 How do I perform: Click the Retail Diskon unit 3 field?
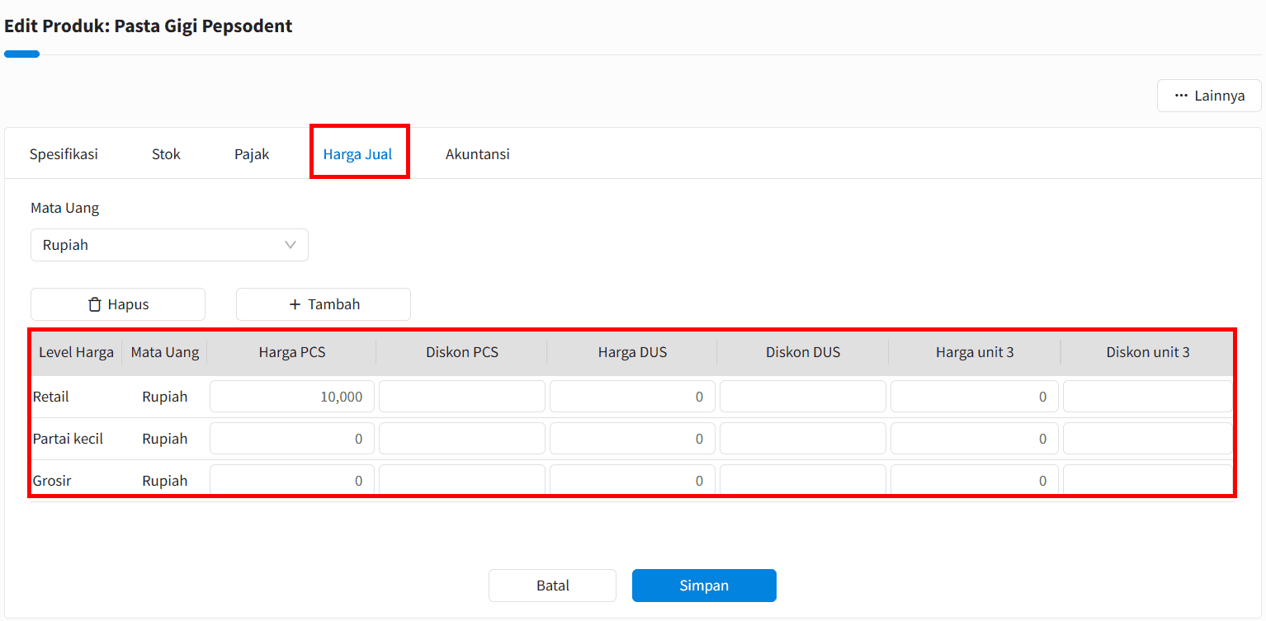click(x=1148, y=397)
